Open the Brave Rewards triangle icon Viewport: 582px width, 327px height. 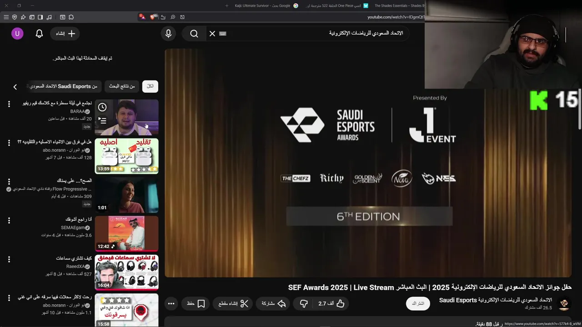point(142,17)
